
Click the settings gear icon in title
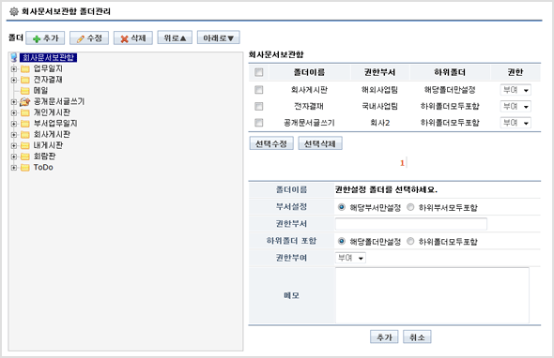point(14,11)
